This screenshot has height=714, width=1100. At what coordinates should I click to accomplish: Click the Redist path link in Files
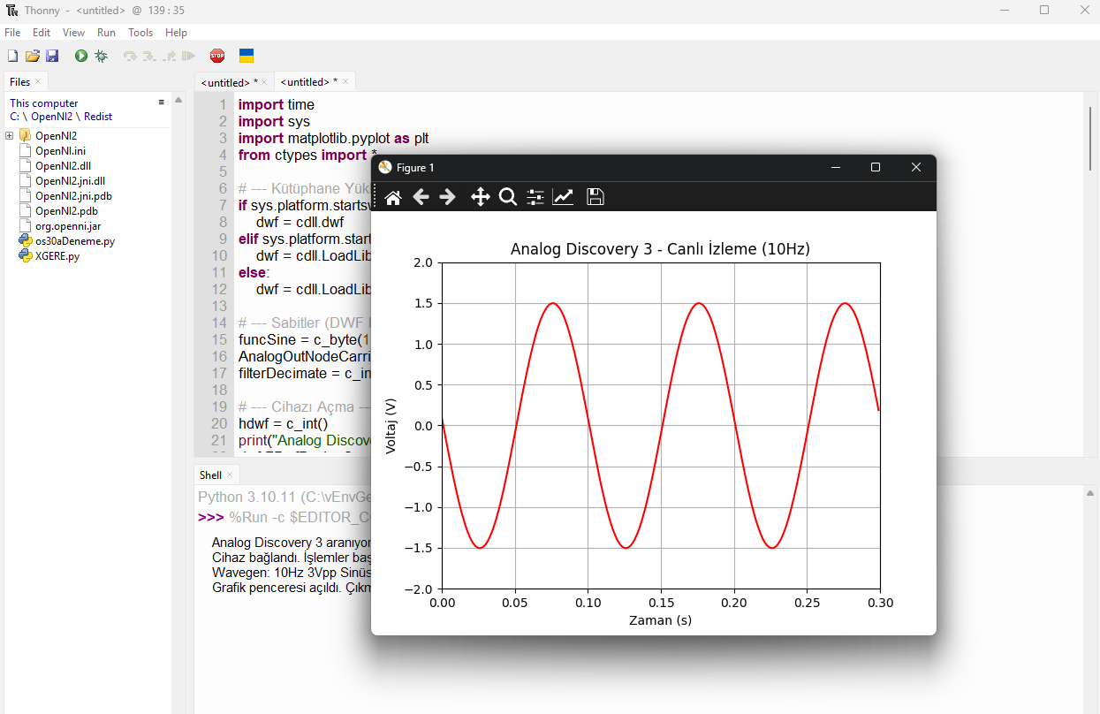[98, 117]
